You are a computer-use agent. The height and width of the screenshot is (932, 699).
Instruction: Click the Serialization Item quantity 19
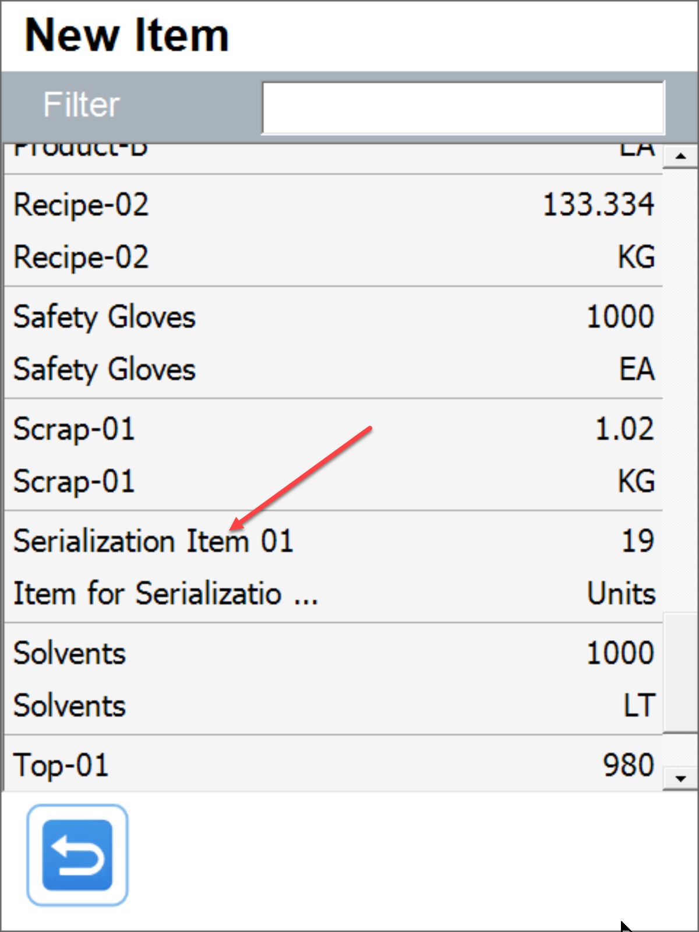pyautogui.click(x=638, y=541)
